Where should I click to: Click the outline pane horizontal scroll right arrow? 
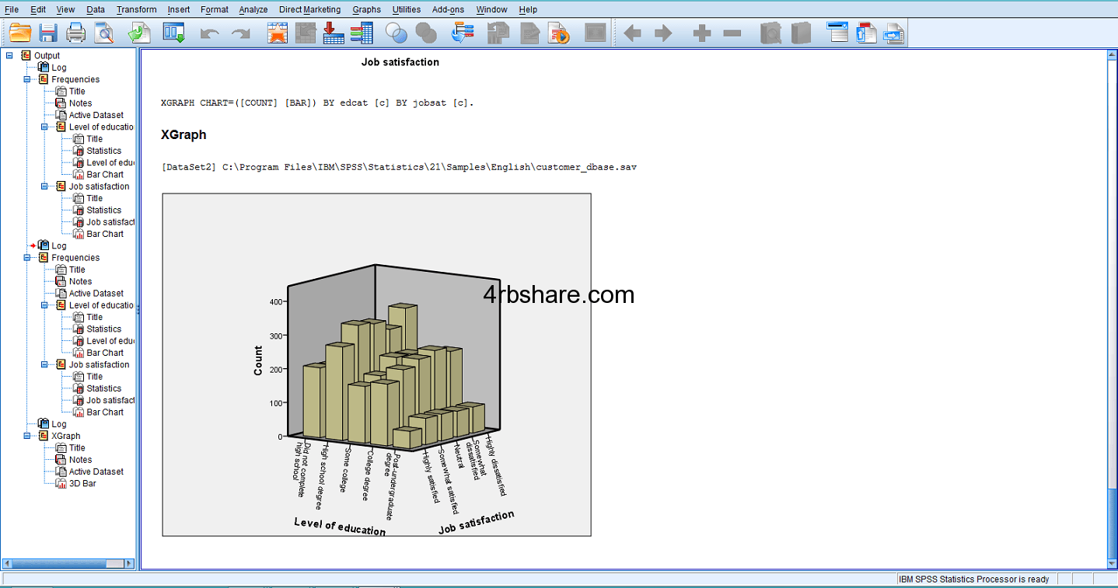pos(129,563)
